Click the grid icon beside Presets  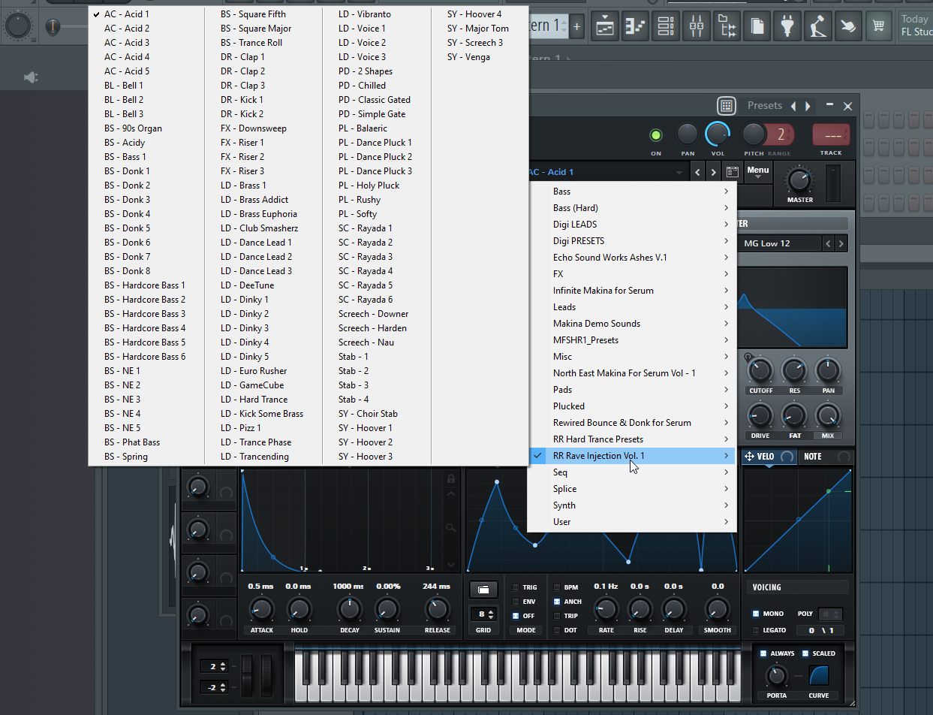click(727, 105)
